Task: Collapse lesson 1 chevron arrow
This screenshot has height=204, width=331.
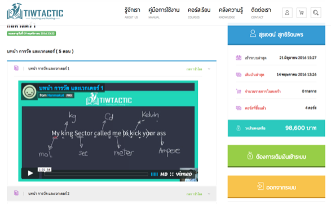Action: click(209, 69)
